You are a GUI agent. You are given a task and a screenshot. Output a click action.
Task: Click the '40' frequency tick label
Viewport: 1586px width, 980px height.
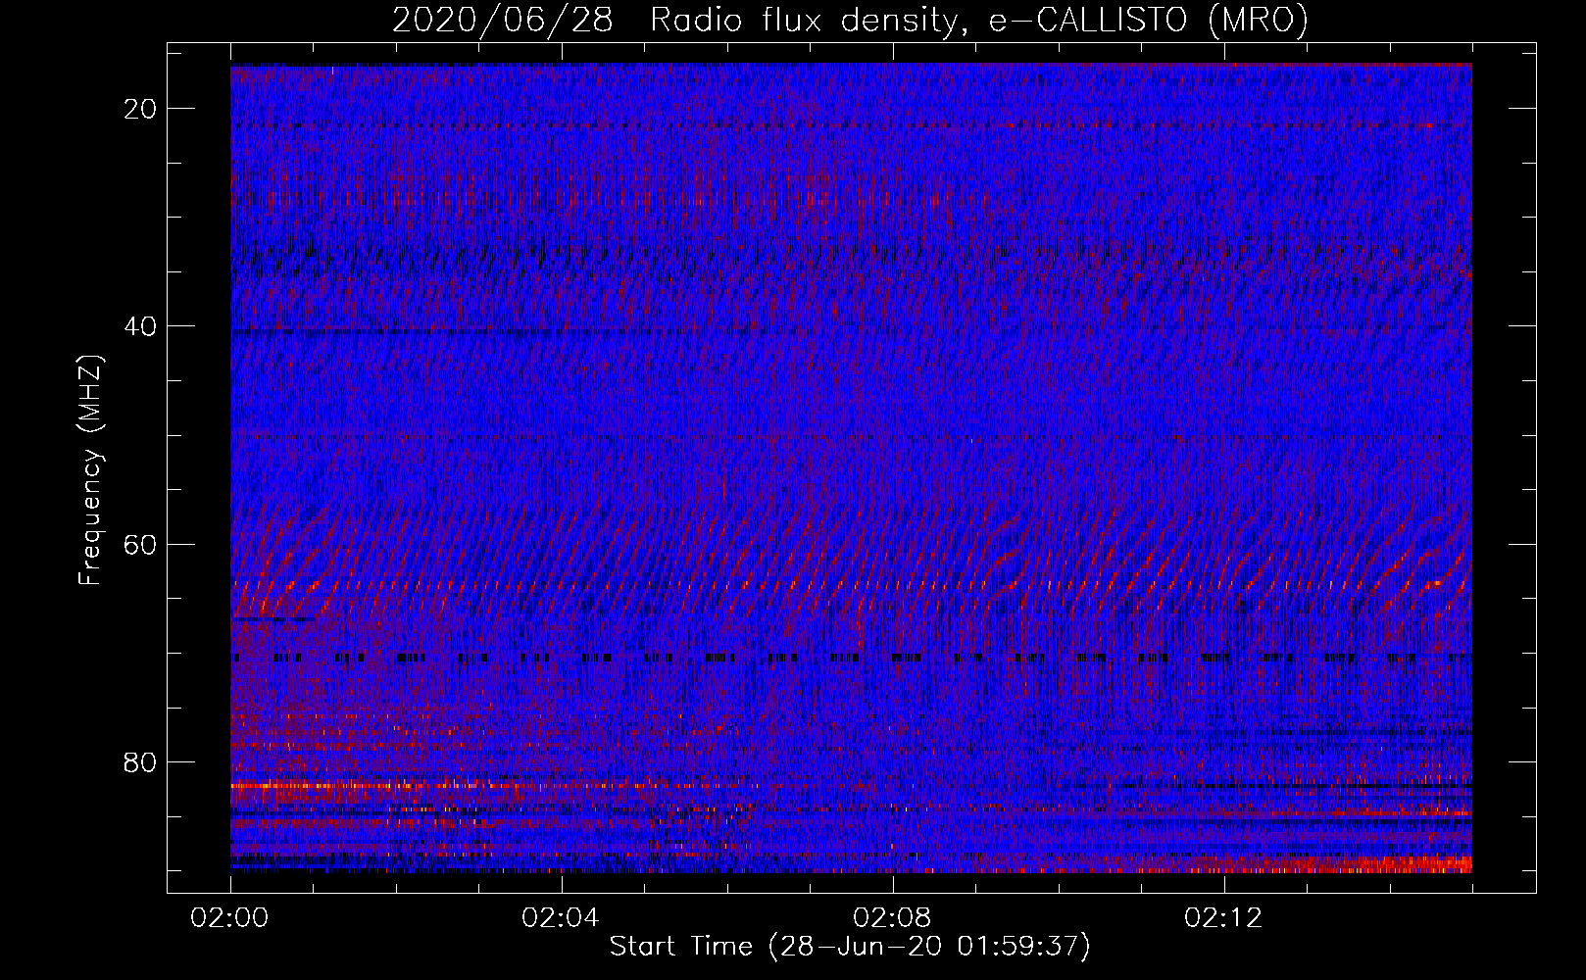[141, 326]
